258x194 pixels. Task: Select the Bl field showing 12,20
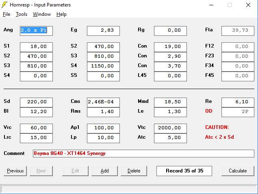coord(36,112)
